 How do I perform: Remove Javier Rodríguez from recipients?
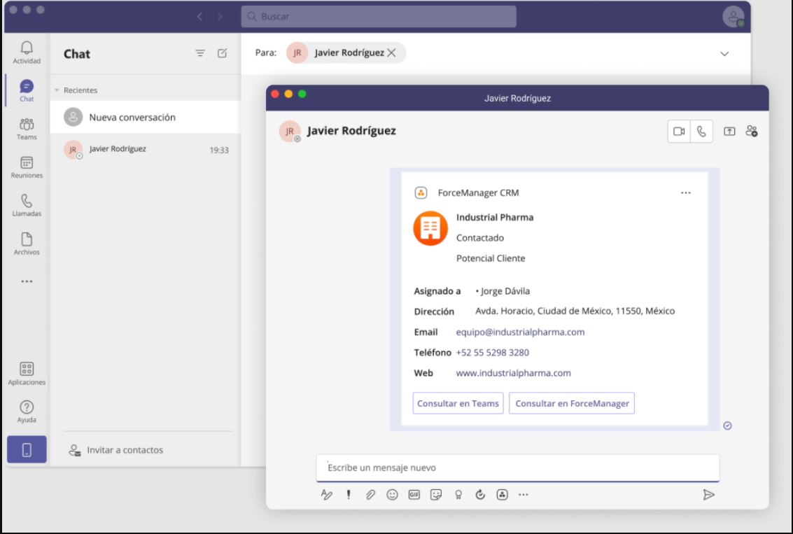click(391, 52)
